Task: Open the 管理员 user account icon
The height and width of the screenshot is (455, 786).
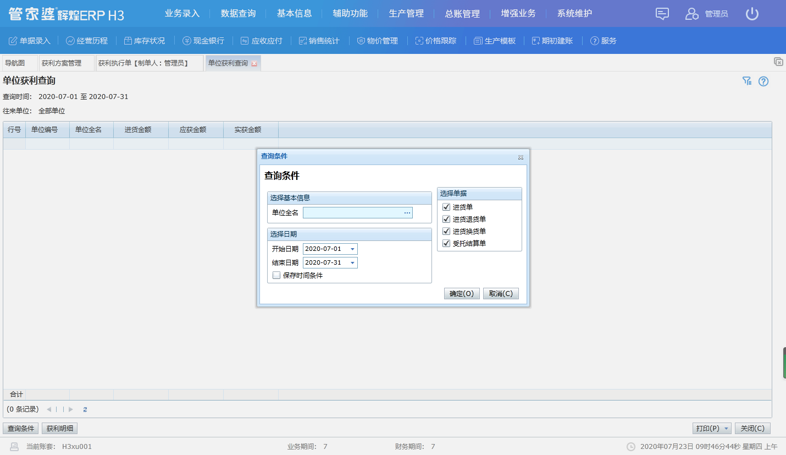Action: pyautogui.click(x=692, y=14)
